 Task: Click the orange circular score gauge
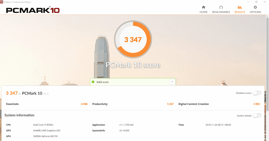coord(133,40)
